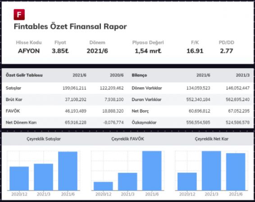Click the Çeyreklik FAVÖK chart title
255x202 pixels.
click(x=127, y=139)
